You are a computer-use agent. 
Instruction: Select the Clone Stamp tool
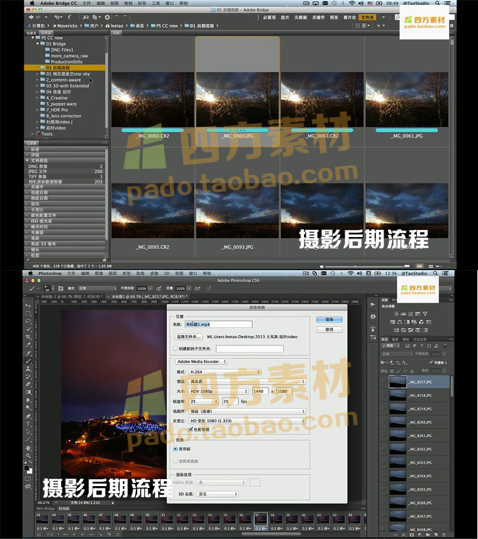pos(28,368)
